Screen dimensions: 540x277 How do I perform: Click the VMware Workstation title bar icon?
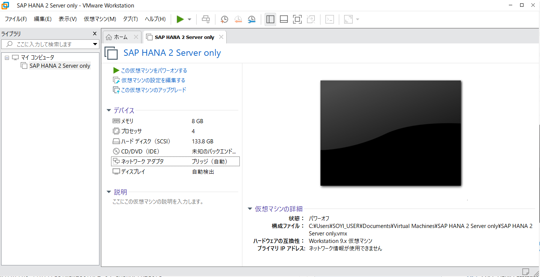[6, 5]
